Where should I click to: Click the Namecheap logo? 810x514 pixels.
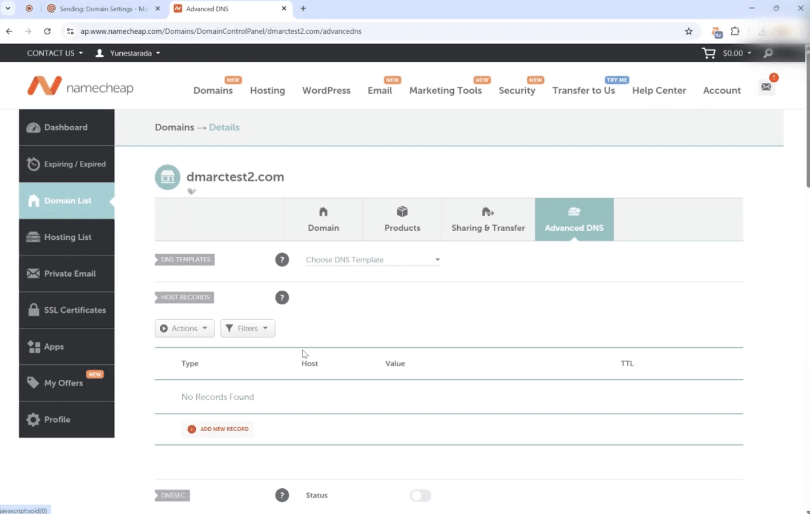pyautogui.click(x=80, y=87)
